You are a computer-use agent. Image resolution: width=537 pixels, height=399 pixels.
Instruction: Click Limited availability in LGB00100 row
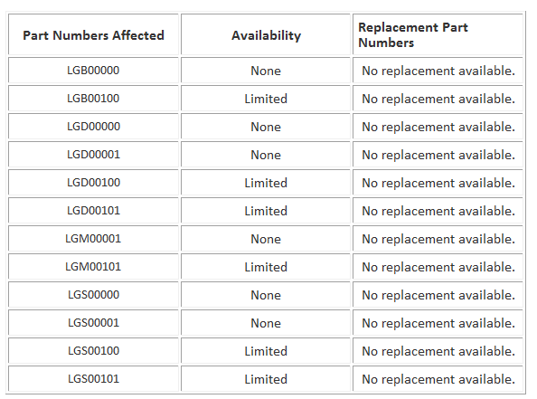pos(266,99)
